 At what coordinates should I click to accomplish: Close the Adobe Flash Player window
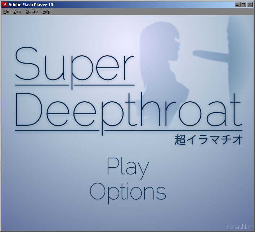[x=250, y=5]
